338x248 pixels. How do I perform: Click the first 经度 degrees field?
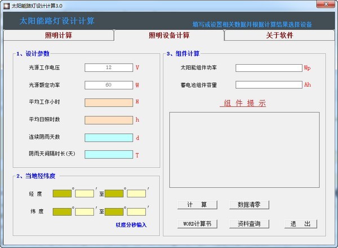62,193
